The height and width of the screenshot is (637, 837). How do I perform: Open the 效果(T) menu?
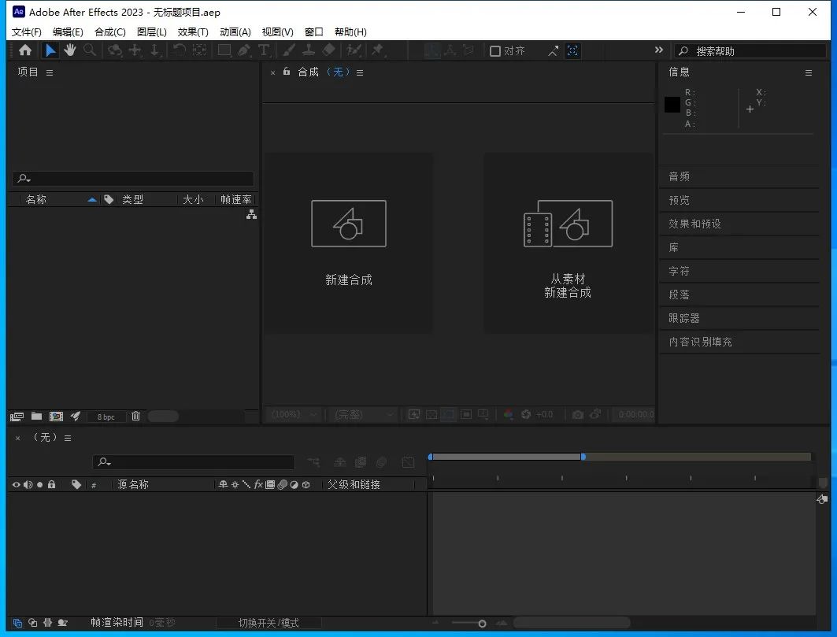[193, 32]
